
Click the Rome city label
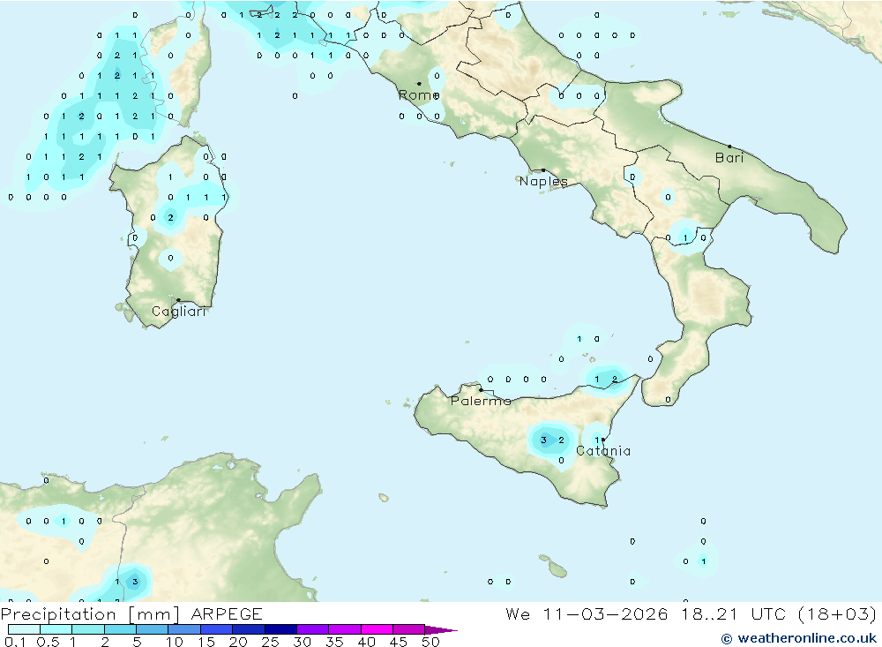point(417,95)
